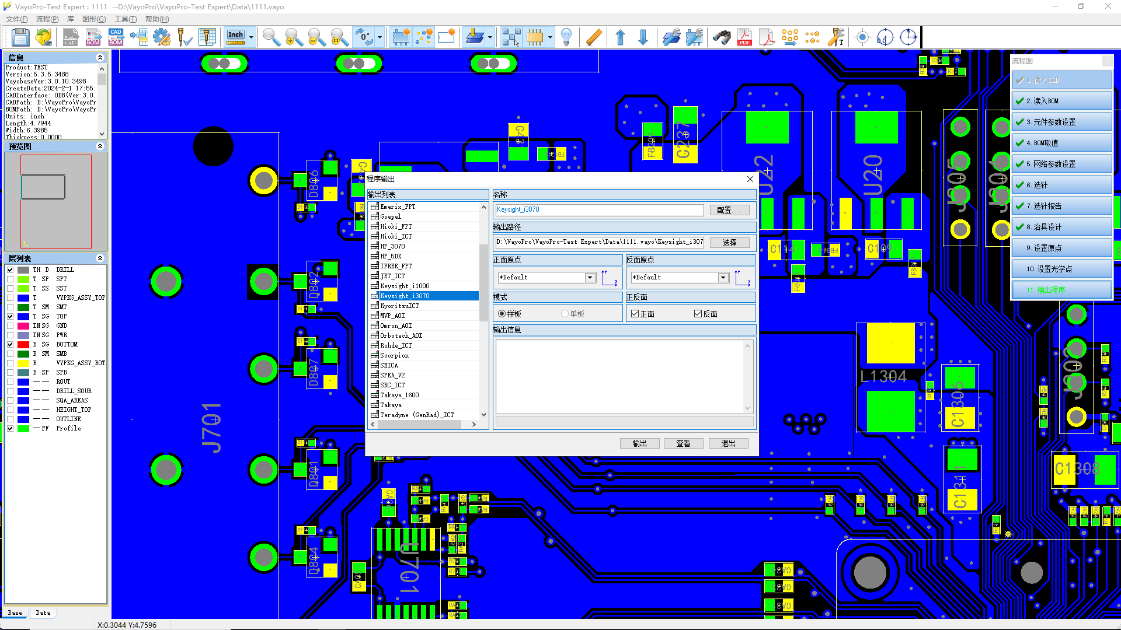Click the yellow VYPKG_ASSY_BOT color swatch
1121x630 pixels.
pos(23,363)
